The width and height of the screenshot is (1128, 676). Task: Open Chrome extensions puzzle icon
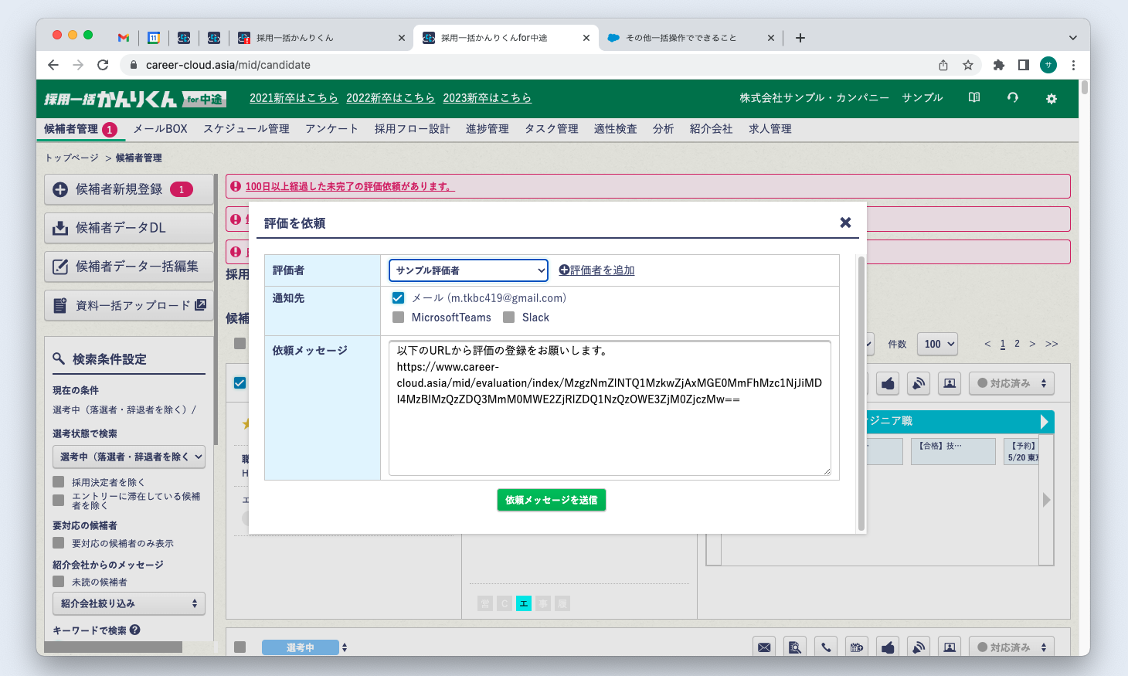(x=998, y=65)
